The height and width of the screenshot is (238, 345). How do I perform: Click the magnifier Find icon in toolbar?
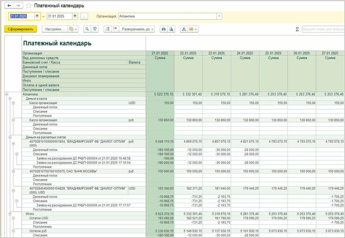pyautogui.click(x=87, y=29)
